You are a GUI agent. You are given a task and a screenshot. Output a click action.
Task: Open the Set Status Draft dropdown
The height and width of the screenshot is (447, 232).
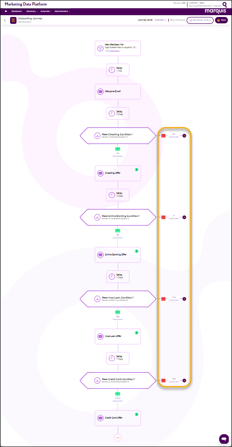coord(200,20)
